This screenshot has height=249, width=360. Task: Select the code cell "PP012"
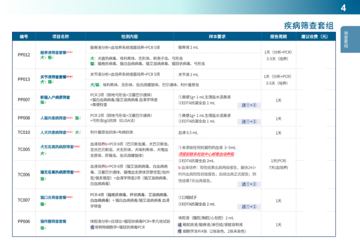point(24,55)
